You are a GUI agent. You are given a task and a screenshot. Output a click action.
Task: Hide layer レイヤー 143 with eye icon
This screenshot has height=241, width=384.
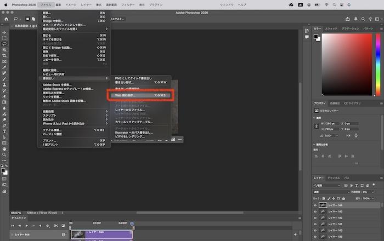tap(315, 211)
